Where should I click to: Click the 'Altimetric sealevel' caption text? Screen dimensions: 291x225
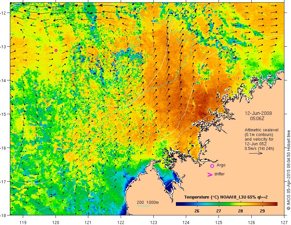coord(262,130)
